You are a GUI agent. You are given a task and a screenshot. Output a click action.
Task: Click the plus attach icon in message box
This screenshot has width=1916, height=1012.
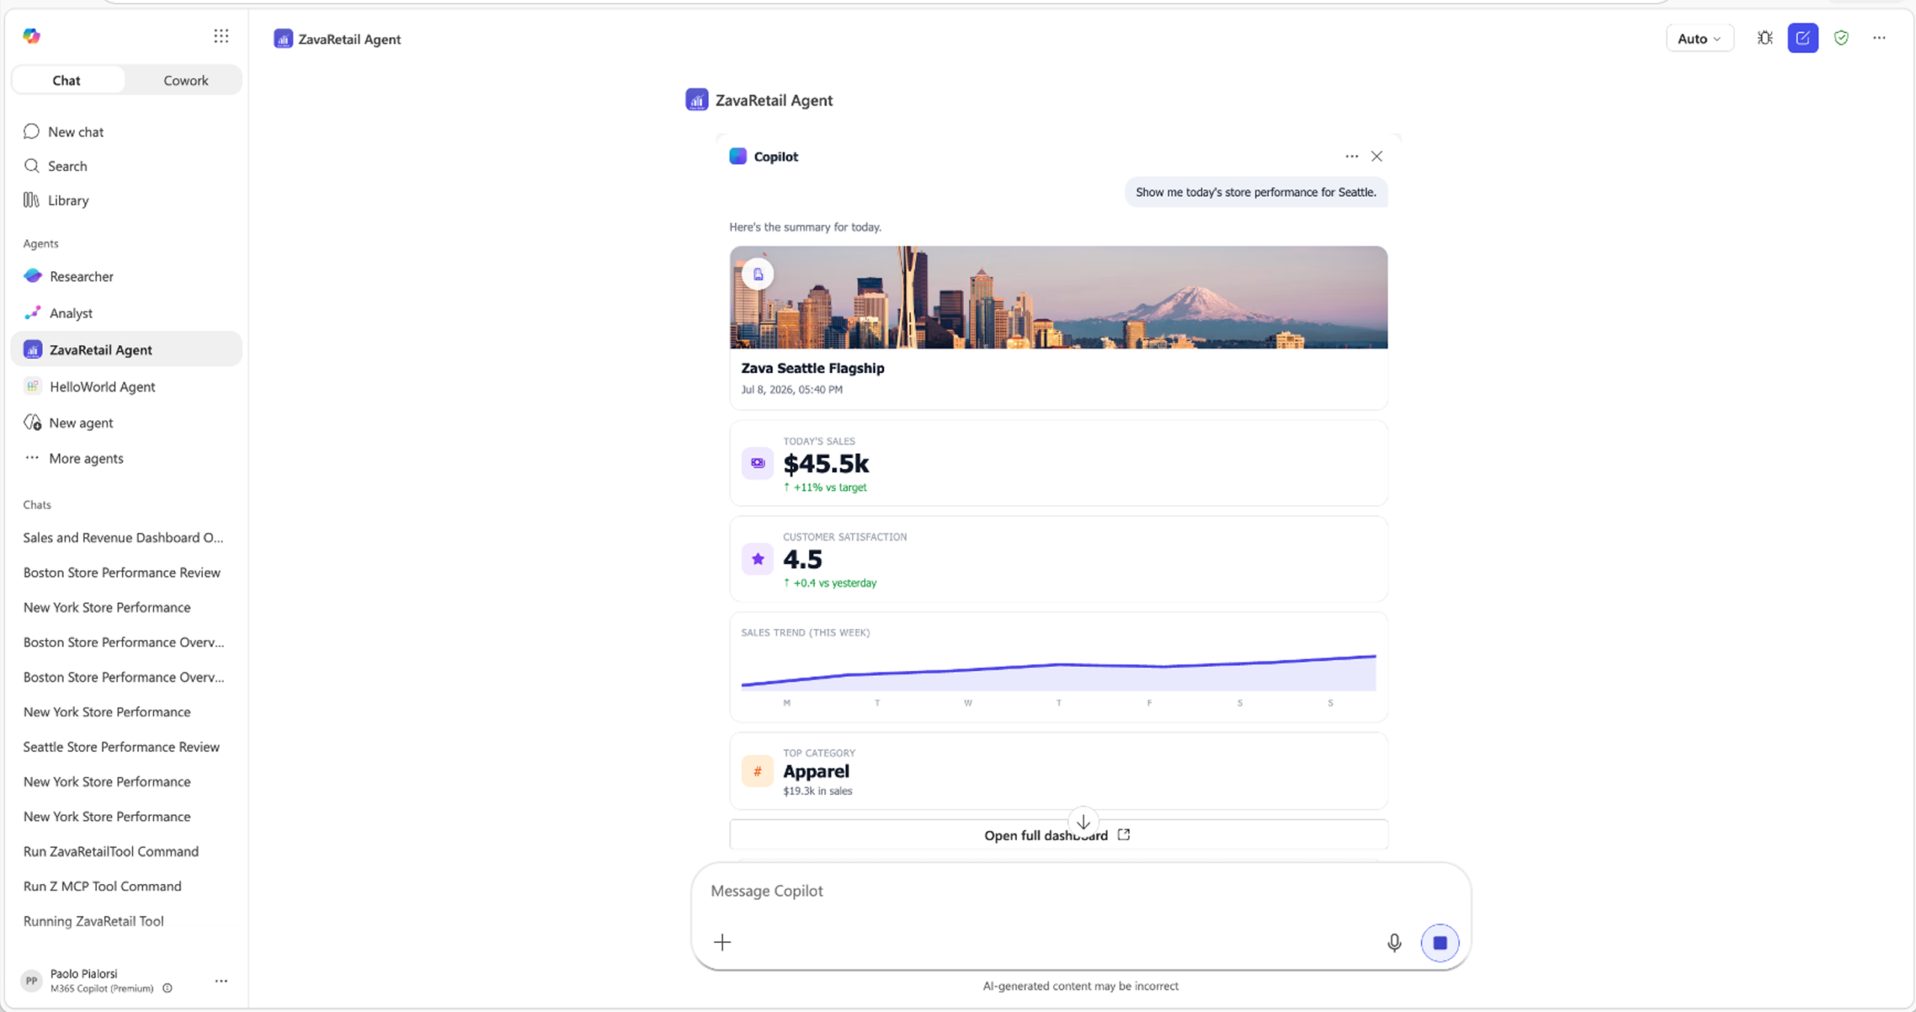tap(722, 942)
